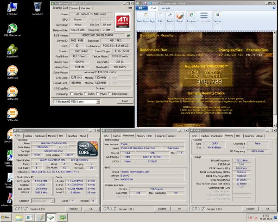
Task: Select the Pinsel brush tool in Paint
Action: coord(180,19)
